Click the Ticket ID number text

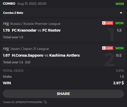[29, 102]
